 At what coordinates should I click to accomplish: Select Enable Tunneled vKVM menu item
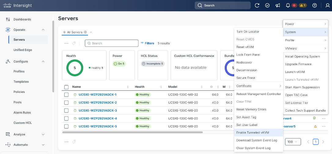(259, 132)
